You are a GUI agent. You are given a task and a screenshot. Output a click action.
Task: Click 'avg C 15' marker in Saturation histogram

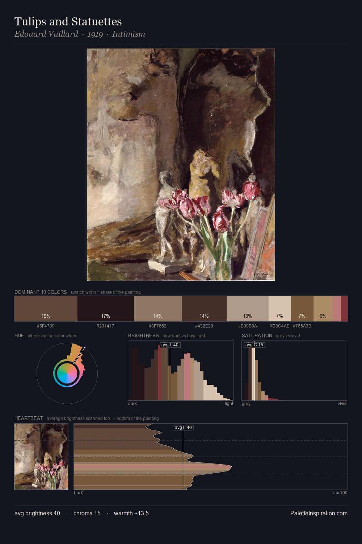point(254,345)
